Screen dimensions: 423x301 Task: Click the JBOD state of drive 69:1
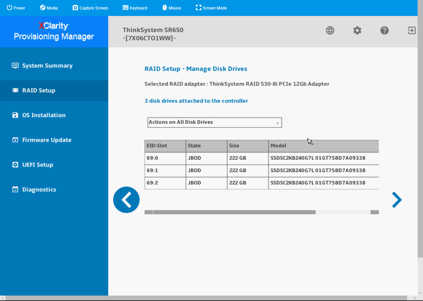click(x=195, y=170)
